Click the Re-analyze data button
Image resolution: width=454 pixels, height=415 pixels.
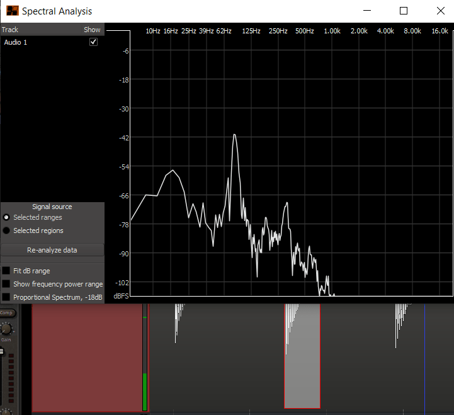tap(52, 250)
